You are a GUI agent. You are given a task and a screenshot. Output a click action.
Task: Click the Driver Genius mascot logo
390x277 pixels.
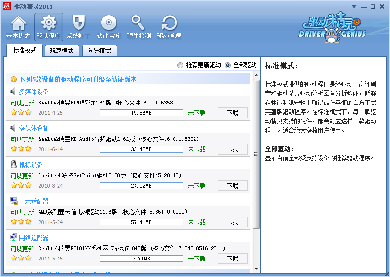pyautogui.click(x=331, y=28)
